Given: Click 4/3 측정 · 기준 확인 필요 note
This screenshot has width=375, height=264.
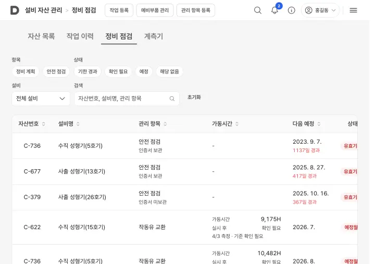Looking at the screenshot, I should [238, 236].
